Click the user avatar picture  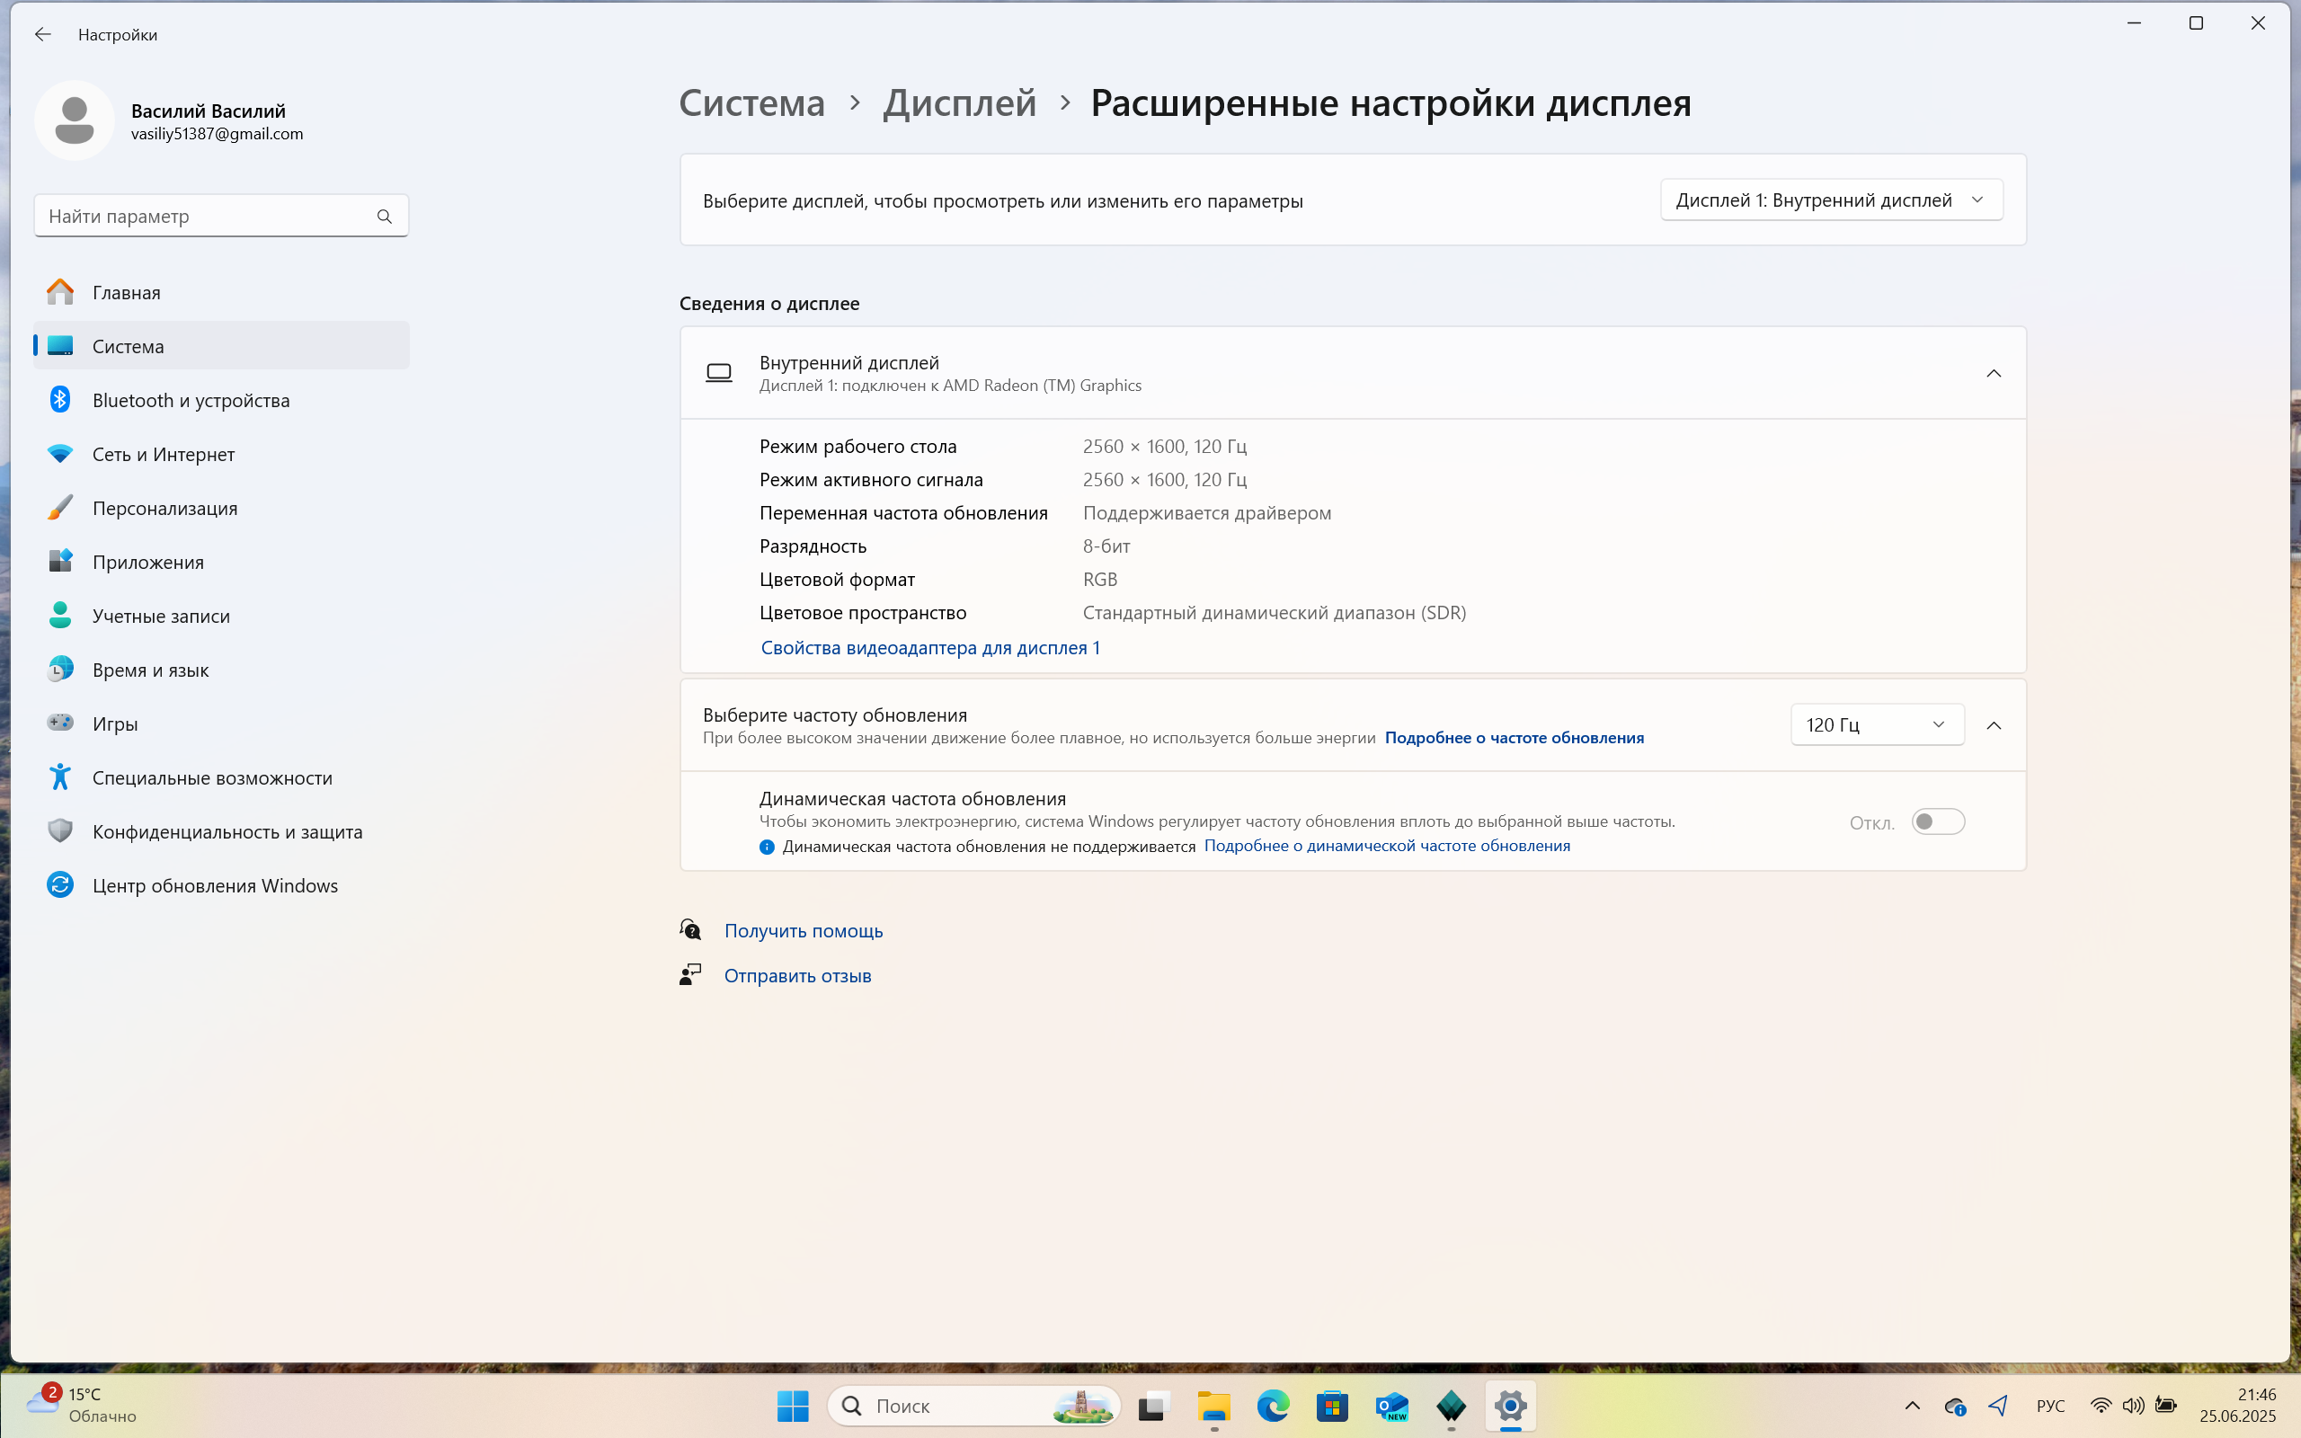coord(75,120)
